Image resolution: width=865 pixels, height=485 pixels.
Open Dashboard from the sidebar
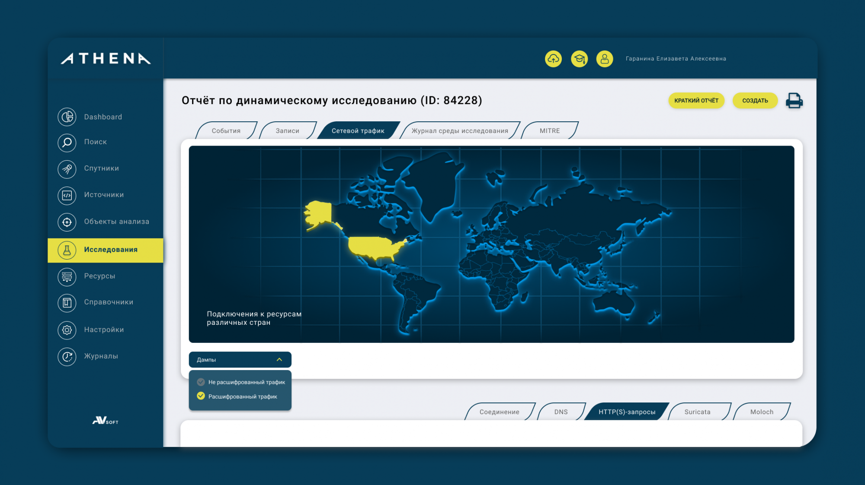coord(103,117)
